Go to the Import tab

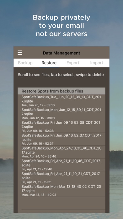click(97, 63)
